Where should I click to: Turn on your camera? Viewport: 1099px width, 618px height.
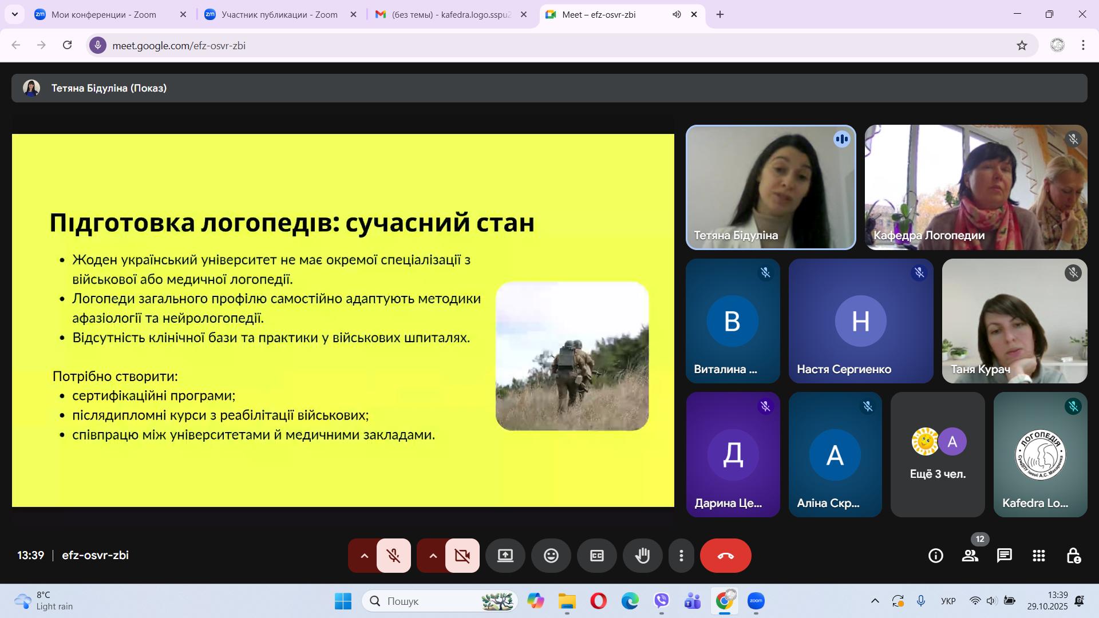pyautogui.click(x=462, y=556)
